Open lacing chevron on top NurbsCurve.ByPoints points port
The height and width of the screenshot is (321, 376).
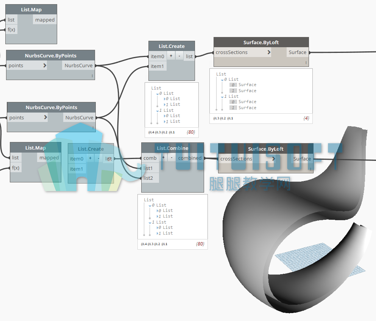pyautogui.click(x=45, y=65)
